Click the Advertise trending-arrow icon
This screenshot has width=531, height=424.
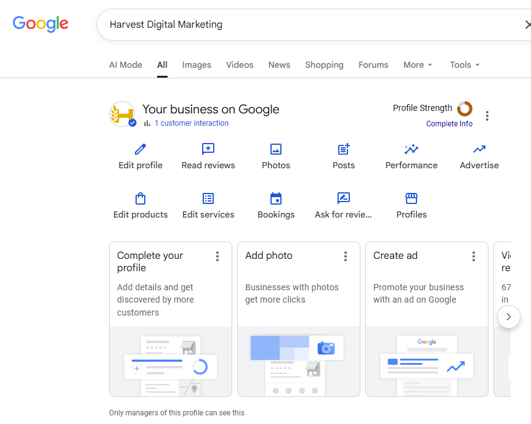pos(479,149)
